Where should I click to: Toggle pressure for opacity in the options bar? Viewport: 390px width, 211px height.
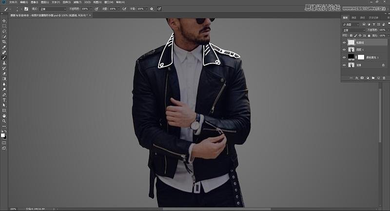pos(96,9)
